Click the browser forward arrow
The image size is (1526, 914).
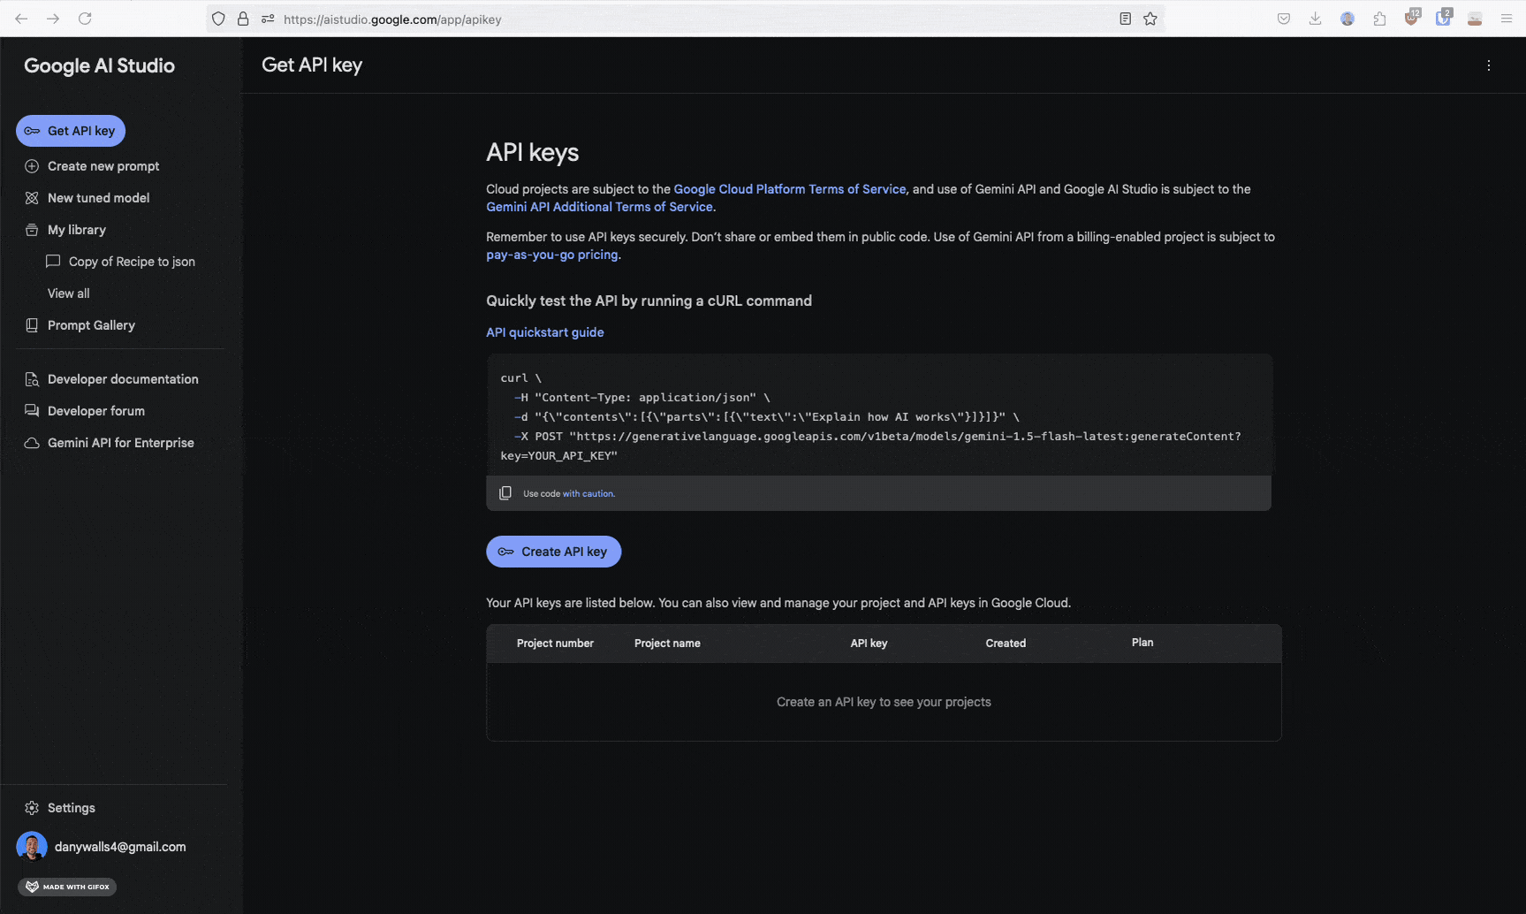point(53,19)
